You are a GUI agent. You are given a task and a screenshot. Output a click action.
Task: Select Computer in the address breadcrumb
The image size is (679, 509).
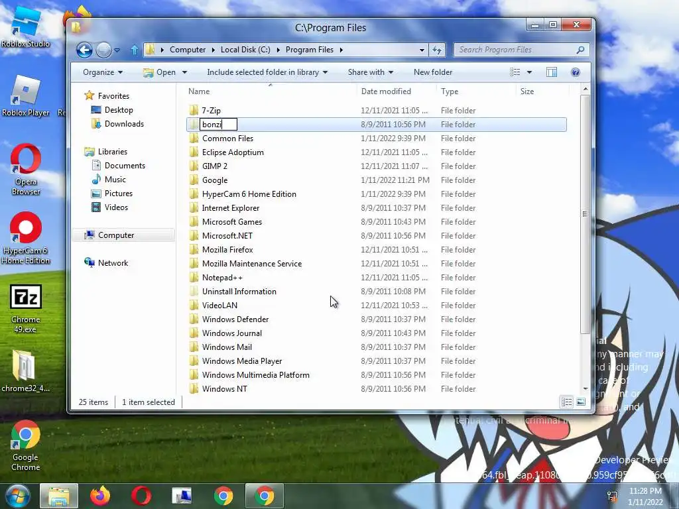click(x=188, y=50)
